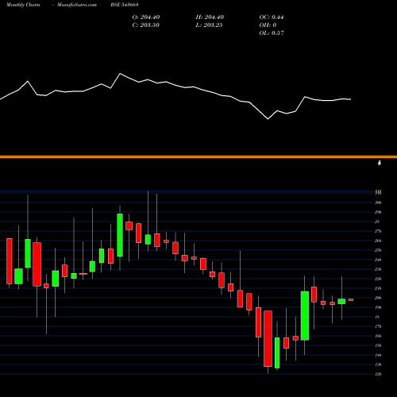Click the 296 price axis label
The width and height of the screenshot is (397, 397).
(378, 212)
